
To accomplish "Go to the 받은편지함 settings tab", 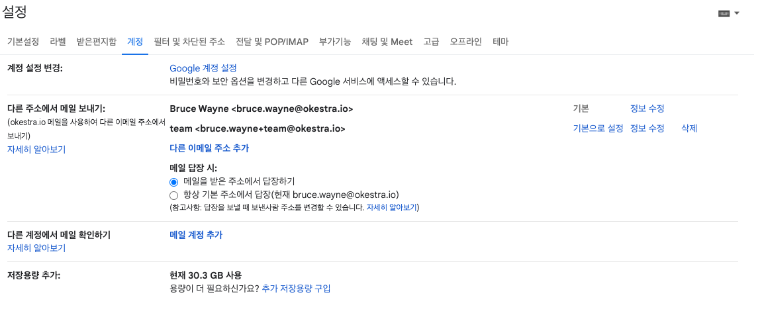I will point(97,42).
